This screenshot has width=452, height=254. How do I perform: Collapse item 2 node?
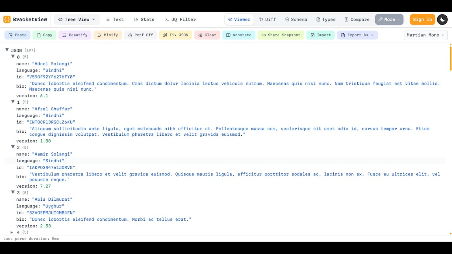13,147
